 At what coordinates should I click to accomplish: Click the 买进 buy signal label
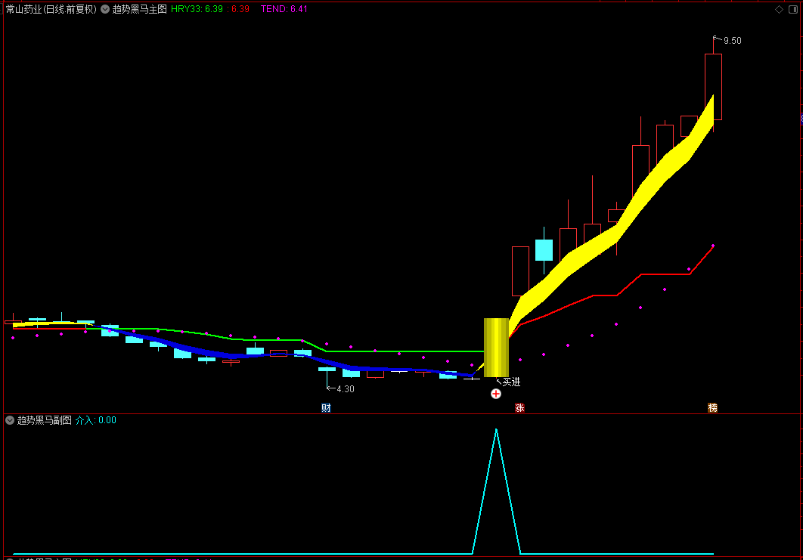(x=511, y=382)
